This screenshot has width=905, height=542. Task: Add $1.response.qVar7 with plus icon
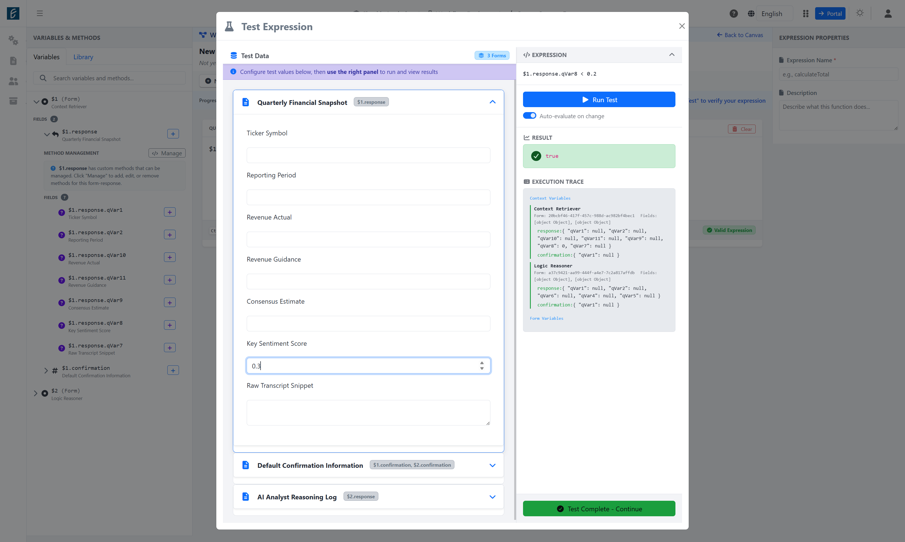[170, 348]
